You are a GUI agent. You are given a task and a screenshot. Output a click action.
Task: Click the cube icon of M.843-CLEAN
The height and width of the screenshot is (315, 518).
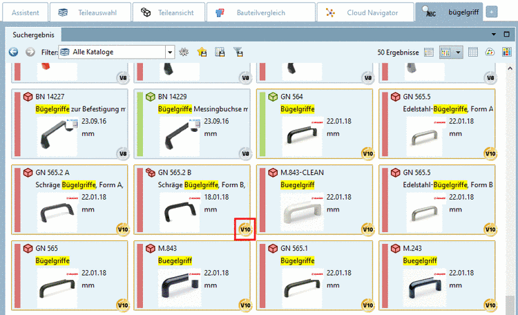[x=273, y=172]
